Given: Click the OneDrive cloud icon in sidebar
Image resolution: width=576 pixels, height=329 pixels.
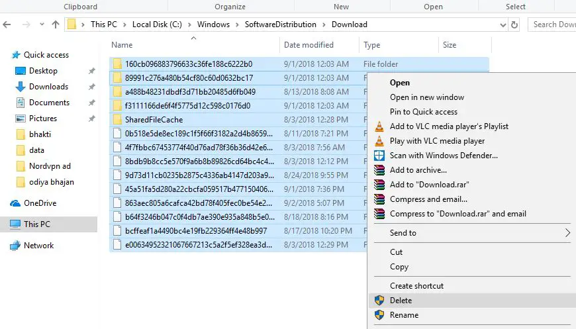Looking at the screenshot, I should (15, 203).
